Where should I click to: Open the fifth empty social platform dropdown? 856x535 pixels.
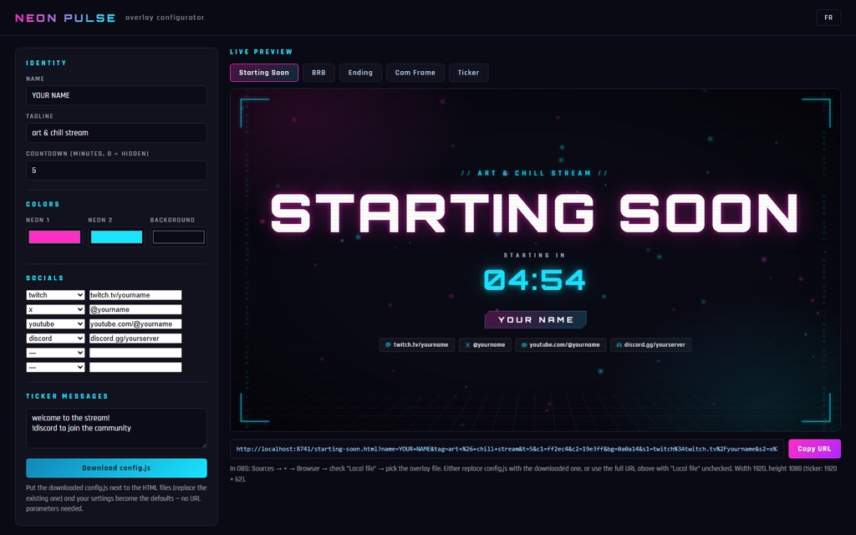click(x=55, y=353)
